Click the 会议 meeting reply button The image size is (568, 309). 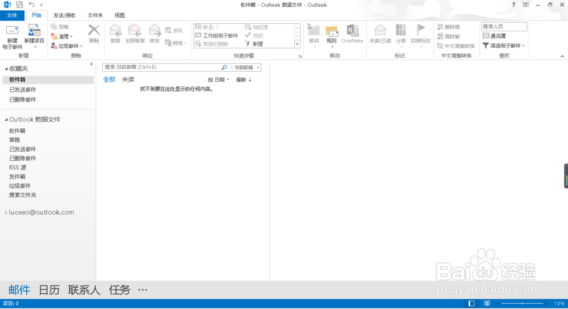(174, 31)
